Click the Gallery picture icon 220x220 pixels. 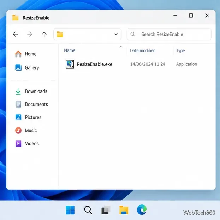[18, 68]
